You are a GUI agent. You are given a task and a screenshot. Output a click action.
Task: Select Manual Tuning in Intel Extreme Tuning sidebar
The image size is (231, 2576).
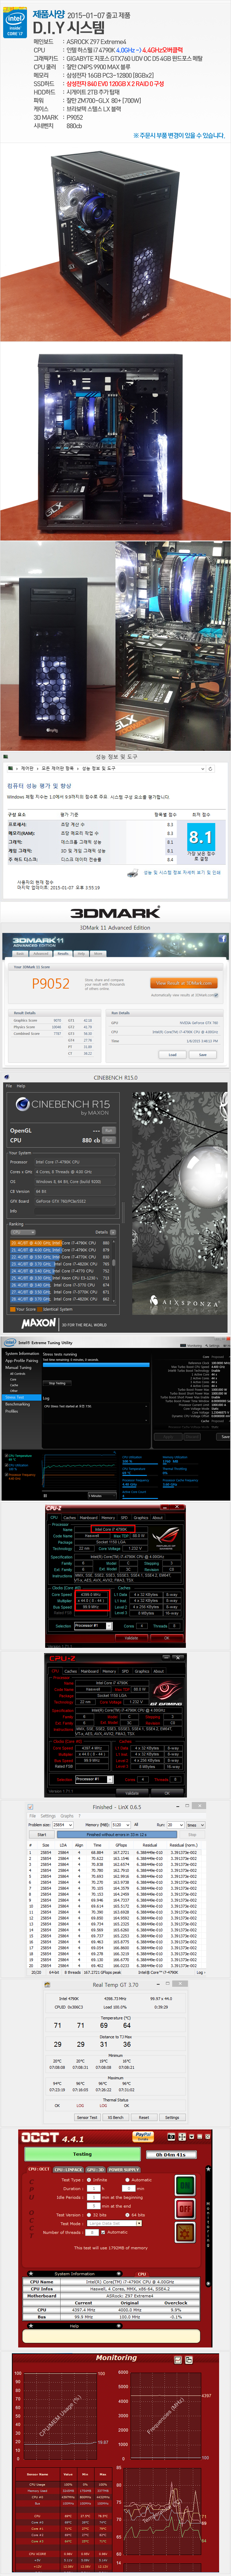[17, 1367]
